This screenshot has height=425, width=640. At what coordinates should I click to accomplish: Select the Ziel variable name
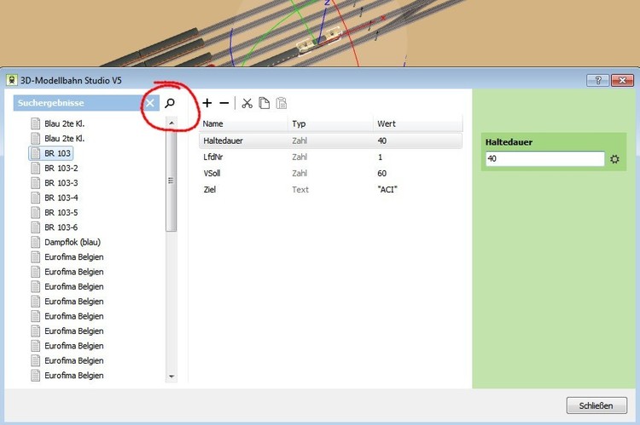(209, 189)
